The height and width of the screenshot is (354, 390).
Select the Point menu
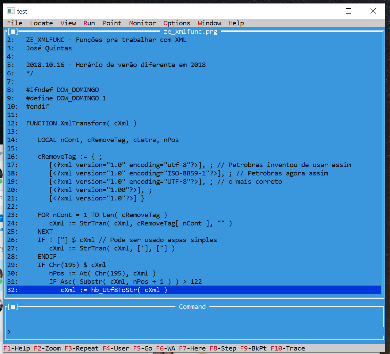[112, 23]
